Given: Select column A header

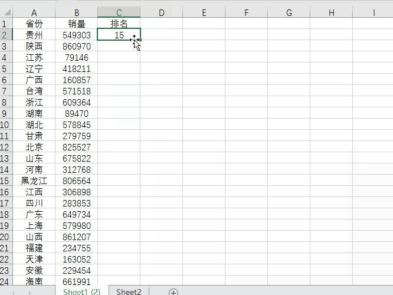Looking at the screenshot, I should (34, 12).
